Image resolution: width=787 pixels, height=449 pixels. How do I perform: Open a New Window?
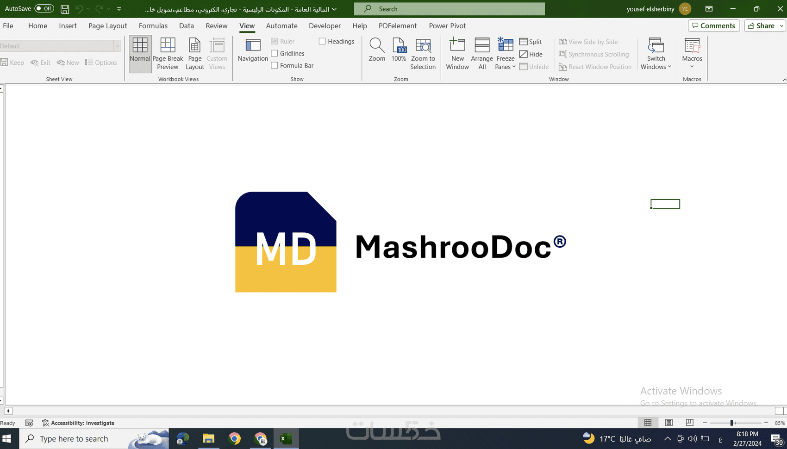457,54
